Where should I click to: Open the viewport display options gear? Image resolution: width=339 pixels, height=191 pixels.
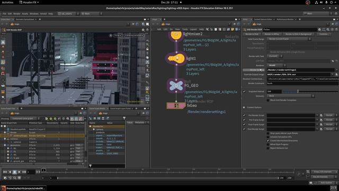pyautogui.click(x=143, y=30)
